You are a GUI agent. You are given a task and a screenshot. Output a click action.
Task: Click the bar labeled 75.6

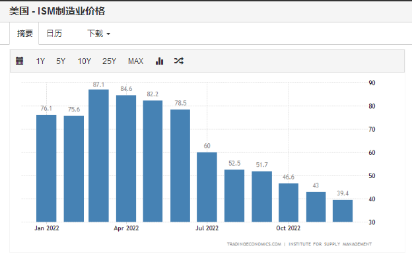click(x=74, y=169)
